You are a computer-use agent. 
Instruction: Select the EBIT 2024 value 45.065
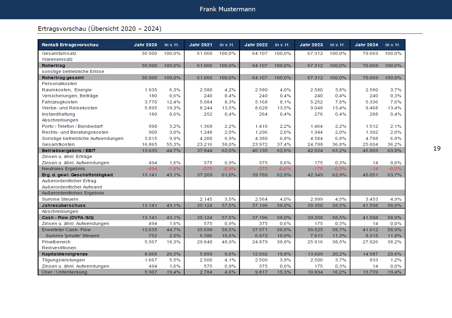(x=370, y=151)
